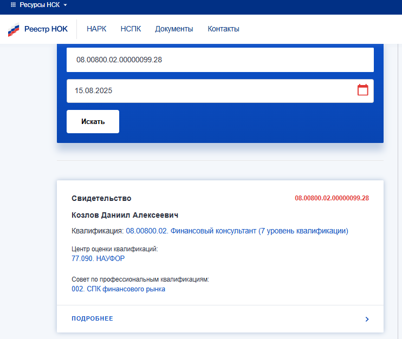Open the Документы section

click(x=174, y=29)
